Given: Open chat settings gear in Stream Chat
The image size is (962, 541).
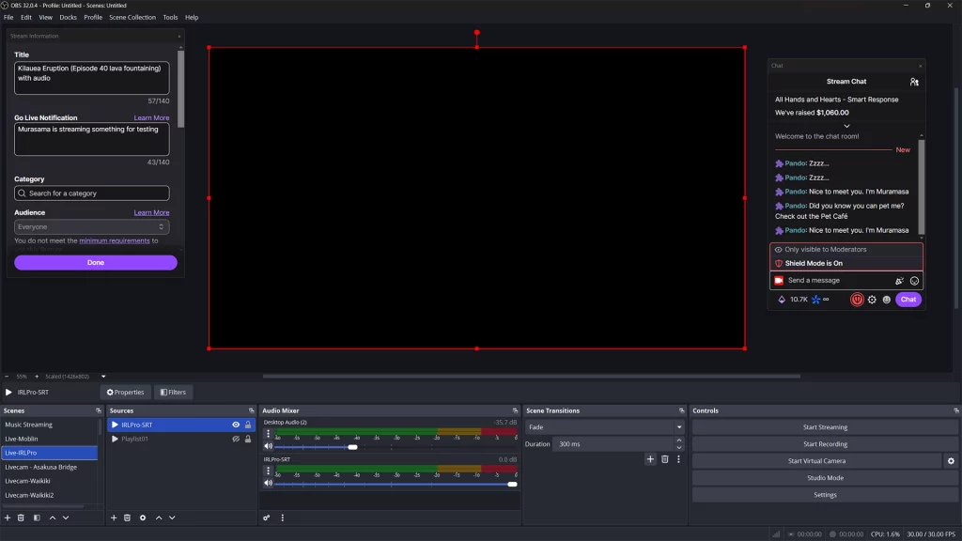Looking at the screenshot, I should [x=872, y=300].
